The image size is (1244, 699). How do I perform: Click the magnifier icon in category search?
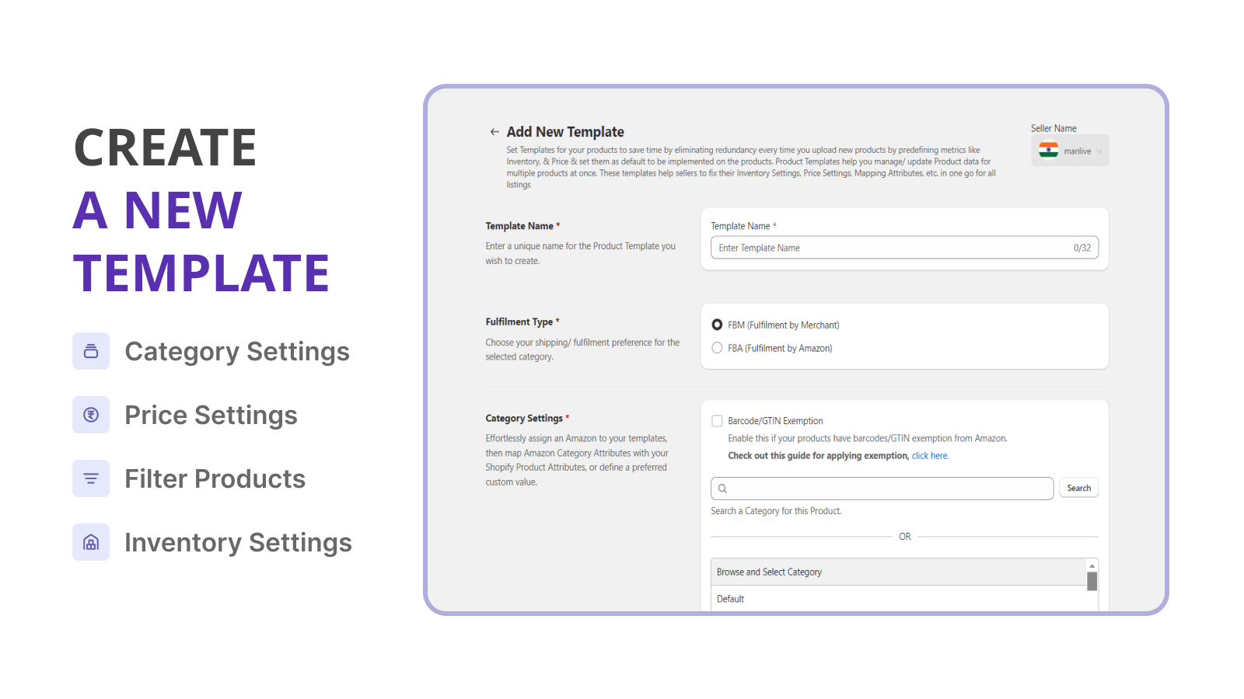[x=722, y=489]
